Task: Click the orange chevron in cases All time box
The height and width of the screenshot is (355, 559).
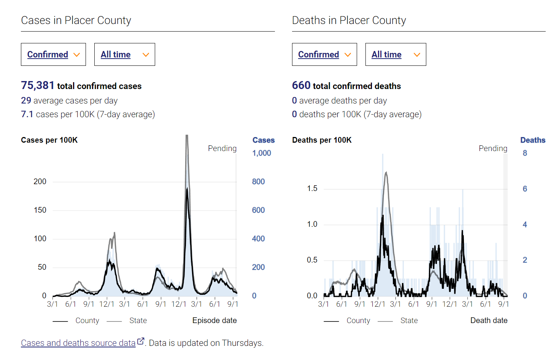Action: (x=146, y=55)
